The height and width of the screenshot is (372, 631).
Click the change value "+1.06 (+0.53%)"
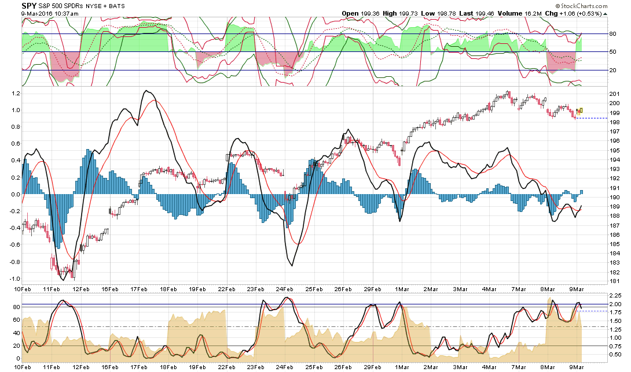tap(580, 13)
